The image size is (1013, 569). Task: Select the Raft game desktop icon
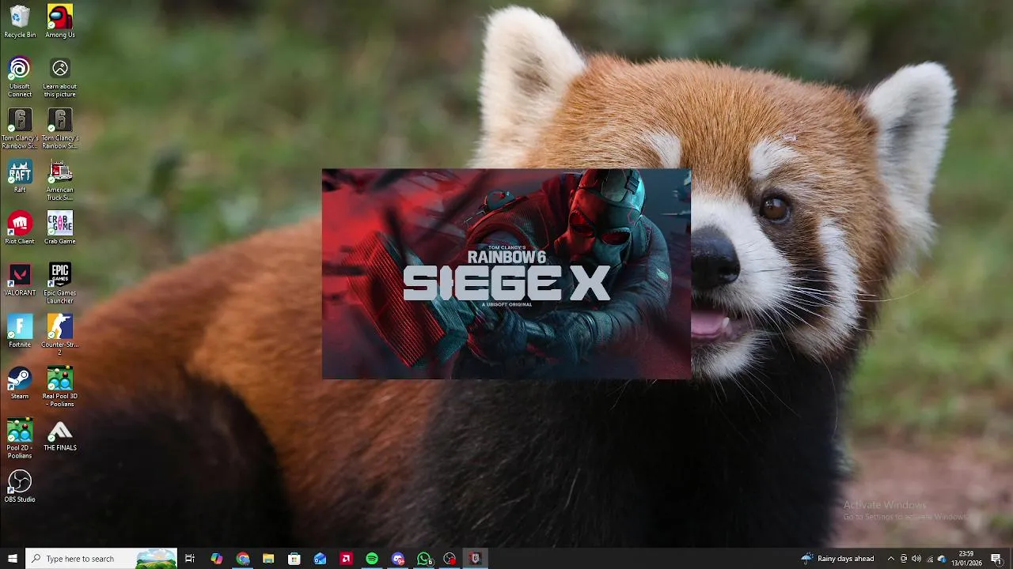[x=20, y=176]
